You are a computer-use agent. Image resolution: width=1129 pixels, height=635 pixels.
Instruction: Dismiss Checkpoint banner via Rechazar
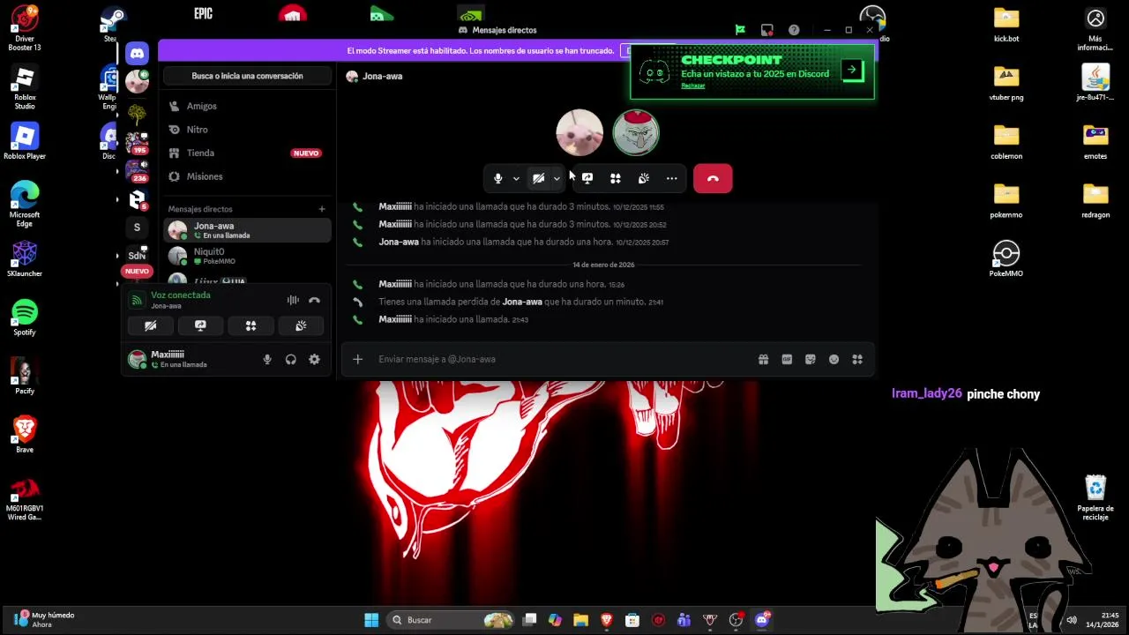pyautogui.click(x=693, y=86)
